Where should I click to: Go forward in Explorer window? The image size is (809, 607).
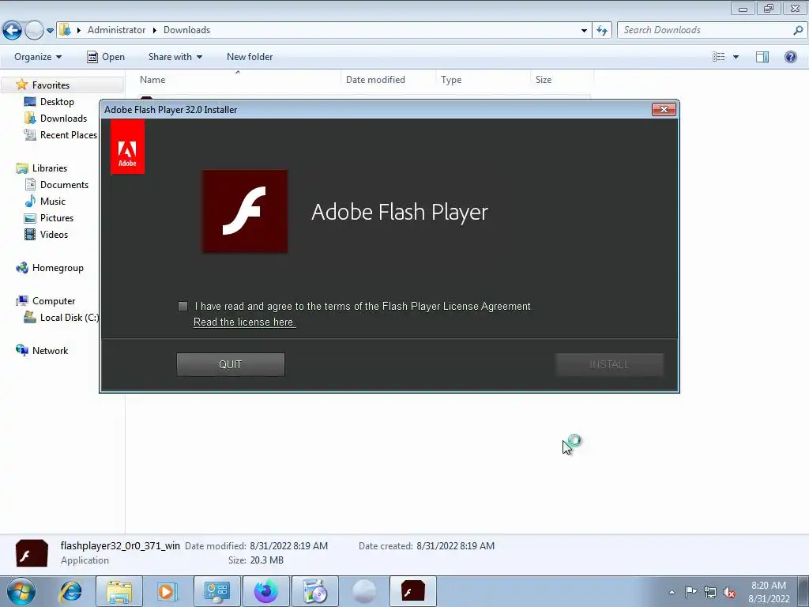(x=34, y=31)
